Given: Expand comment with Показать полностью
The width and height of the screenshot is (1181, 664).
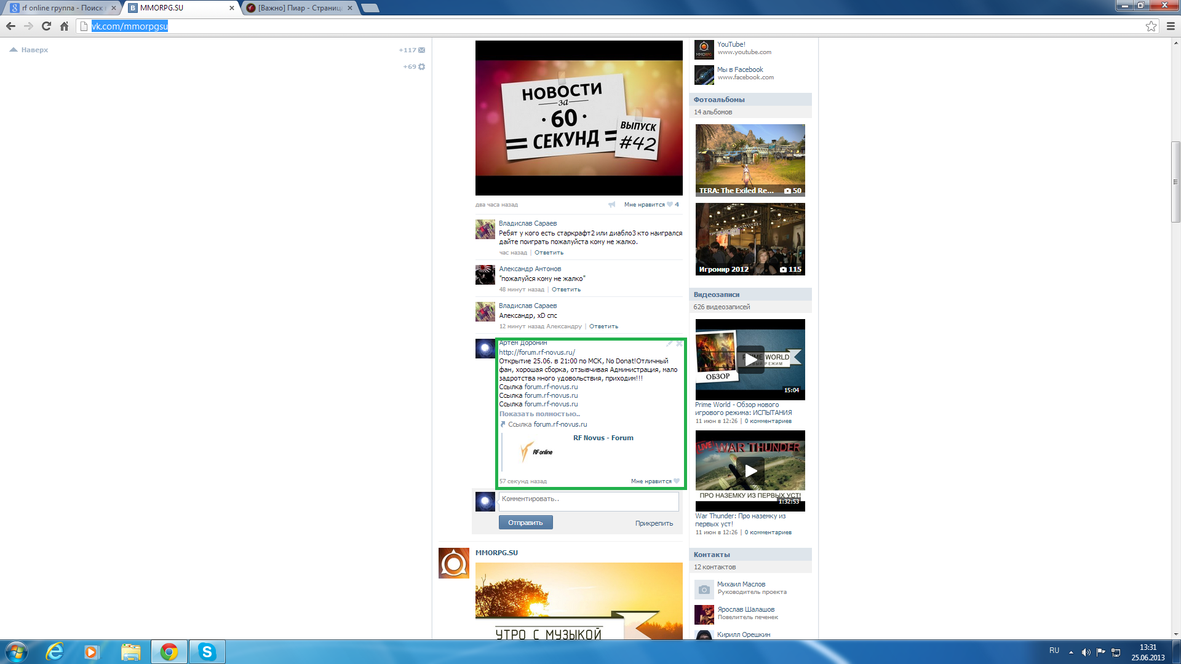Looking at the screenshot, I should 539,414.
